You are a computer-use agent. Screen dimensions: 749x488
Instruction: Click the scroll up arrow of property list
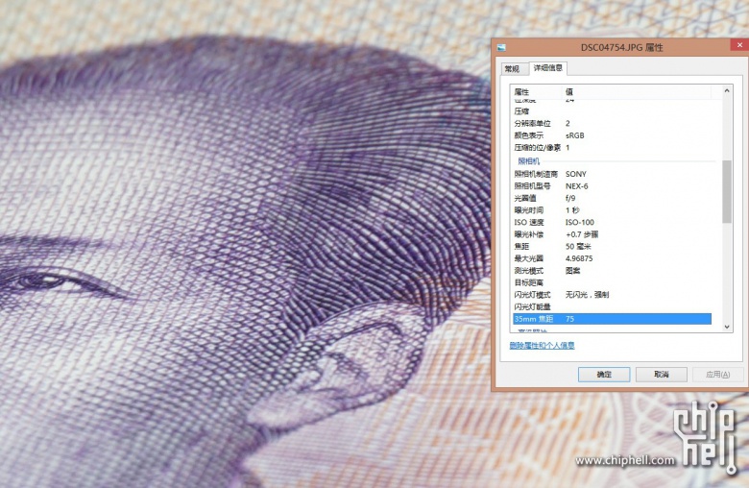click(727, 91)
